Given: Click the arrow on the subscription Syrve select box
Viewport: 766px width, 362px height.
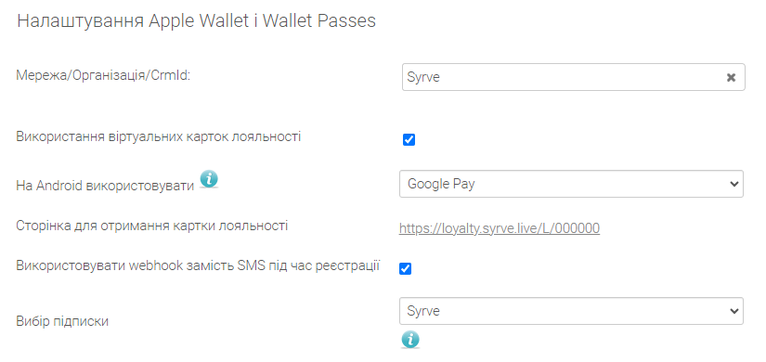Looking at the screenshot, I should tap(734, 311).
